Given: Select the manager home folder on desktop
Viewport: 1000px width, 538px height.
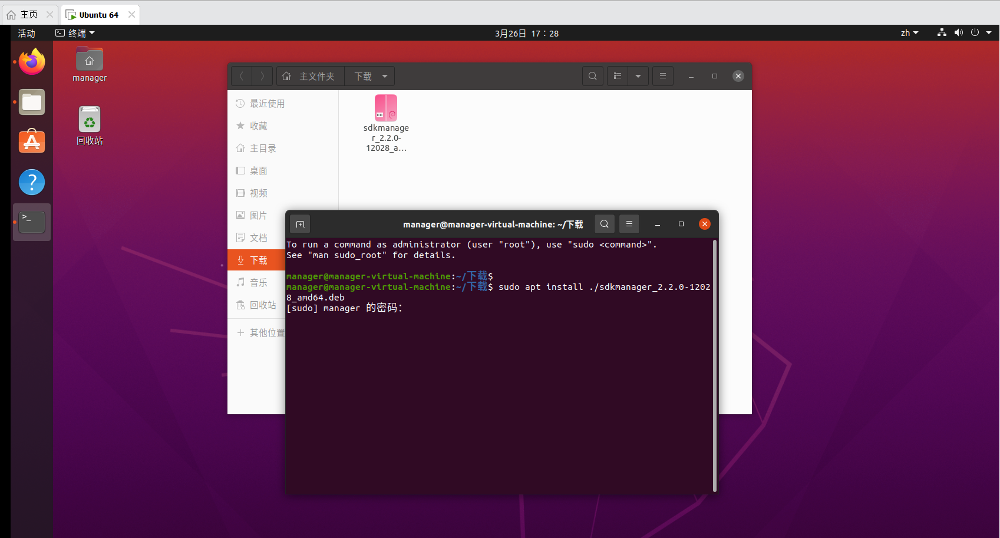Looking at the screenshot, I should point(90,65).
